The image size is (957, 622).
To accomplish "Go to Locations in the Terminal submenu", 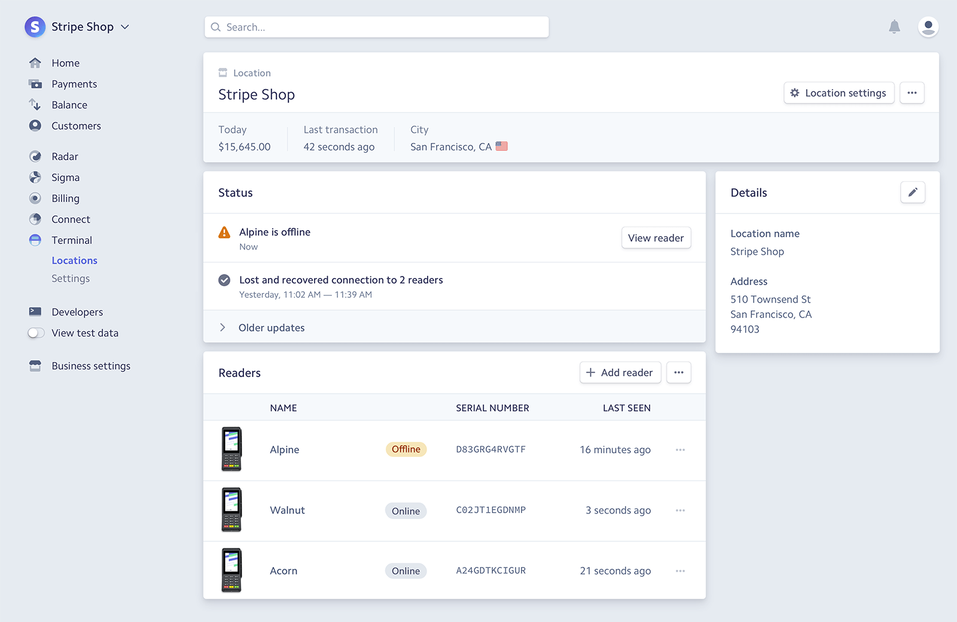I will click(74, 261).
